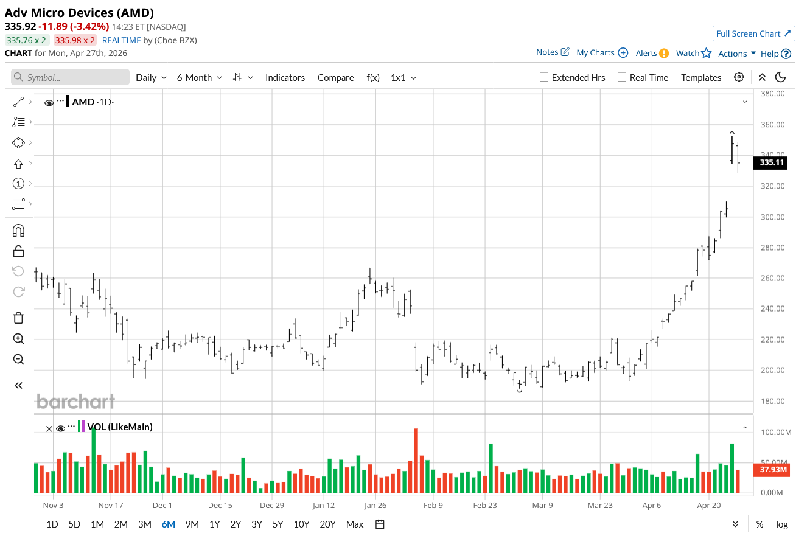
Task: Select the 5Y time range
Action: (x=278, y=524)
